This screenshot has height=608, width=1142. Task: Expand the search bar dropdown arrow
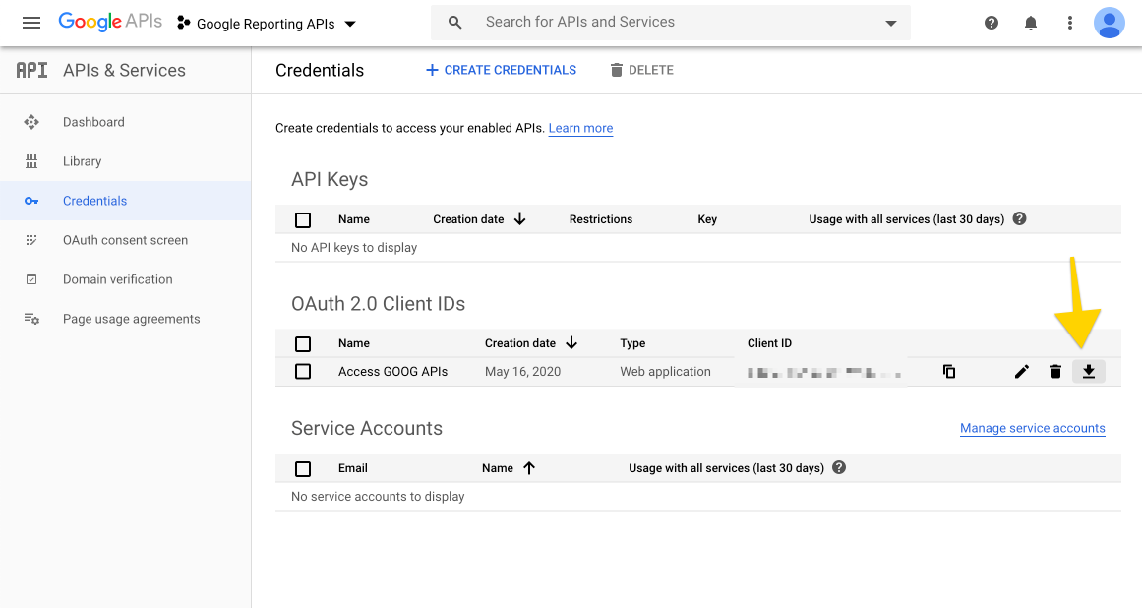(891, 24)
